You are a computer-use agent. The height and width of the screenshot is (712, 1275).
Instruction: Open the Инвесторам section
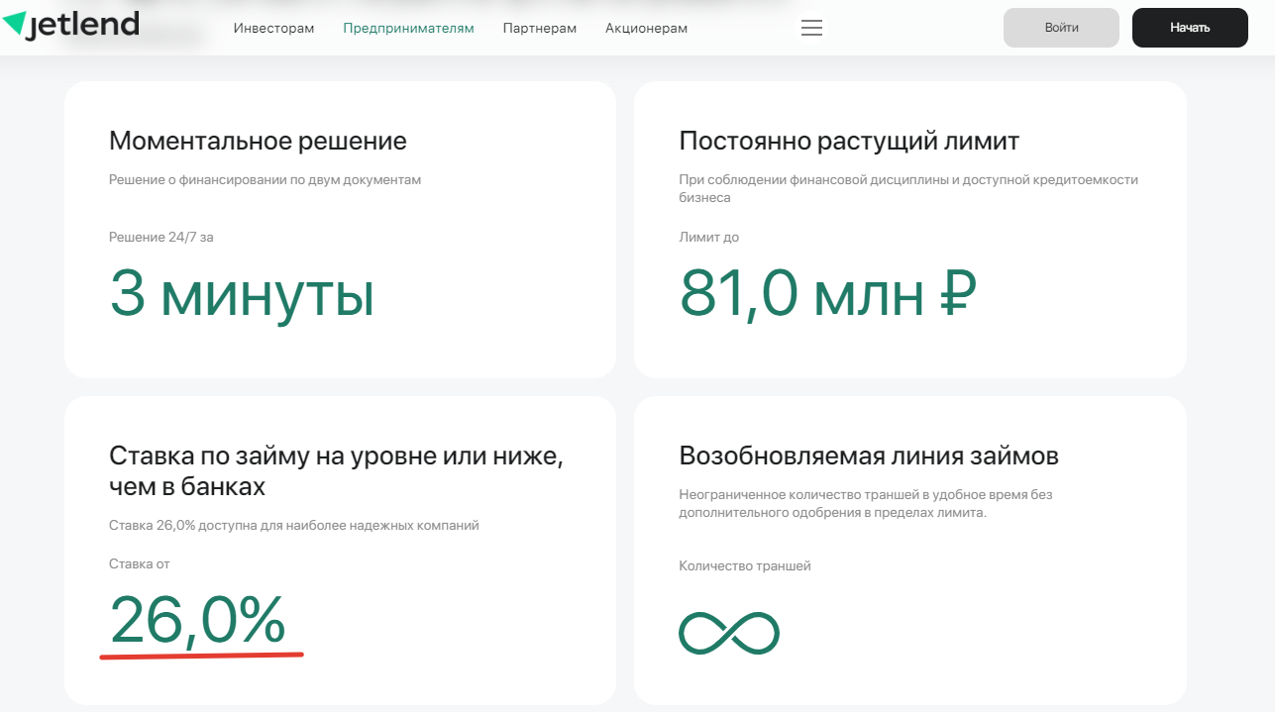[x=273, y=29]
